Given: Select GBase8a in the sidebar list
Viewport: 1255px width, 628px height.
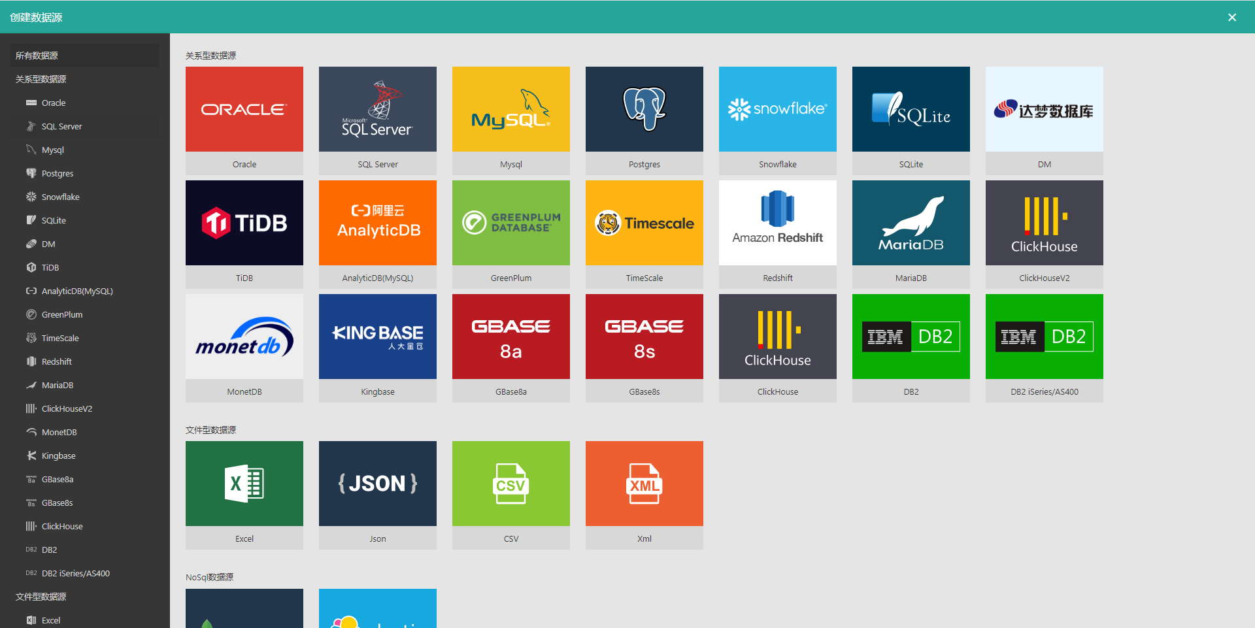Looking at the screenshot, I should [x=85, y=479].
